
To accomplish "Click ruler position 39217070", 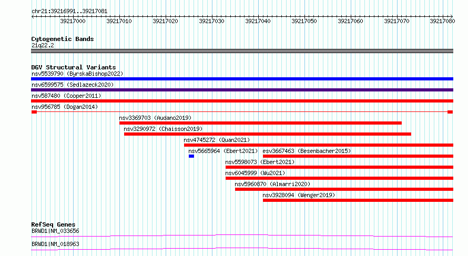I will tap(396, 21).
